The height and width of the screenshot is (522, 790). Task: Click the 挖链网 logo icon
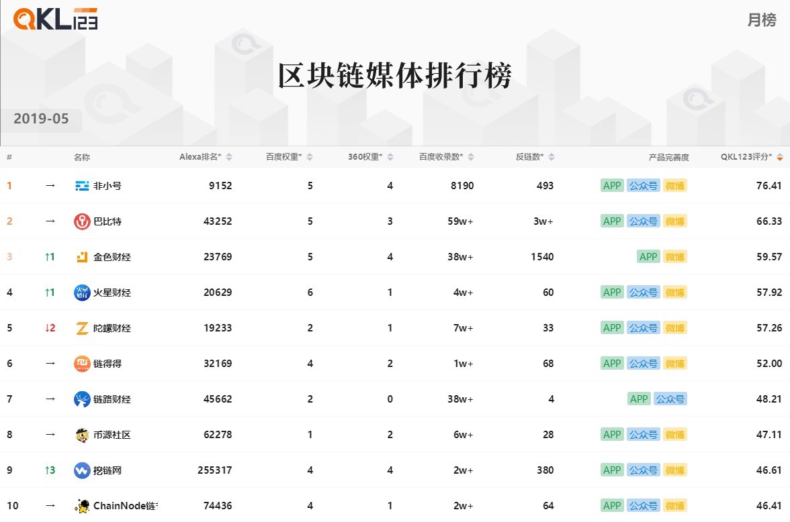pyautogui.click(x=82, y=470)
